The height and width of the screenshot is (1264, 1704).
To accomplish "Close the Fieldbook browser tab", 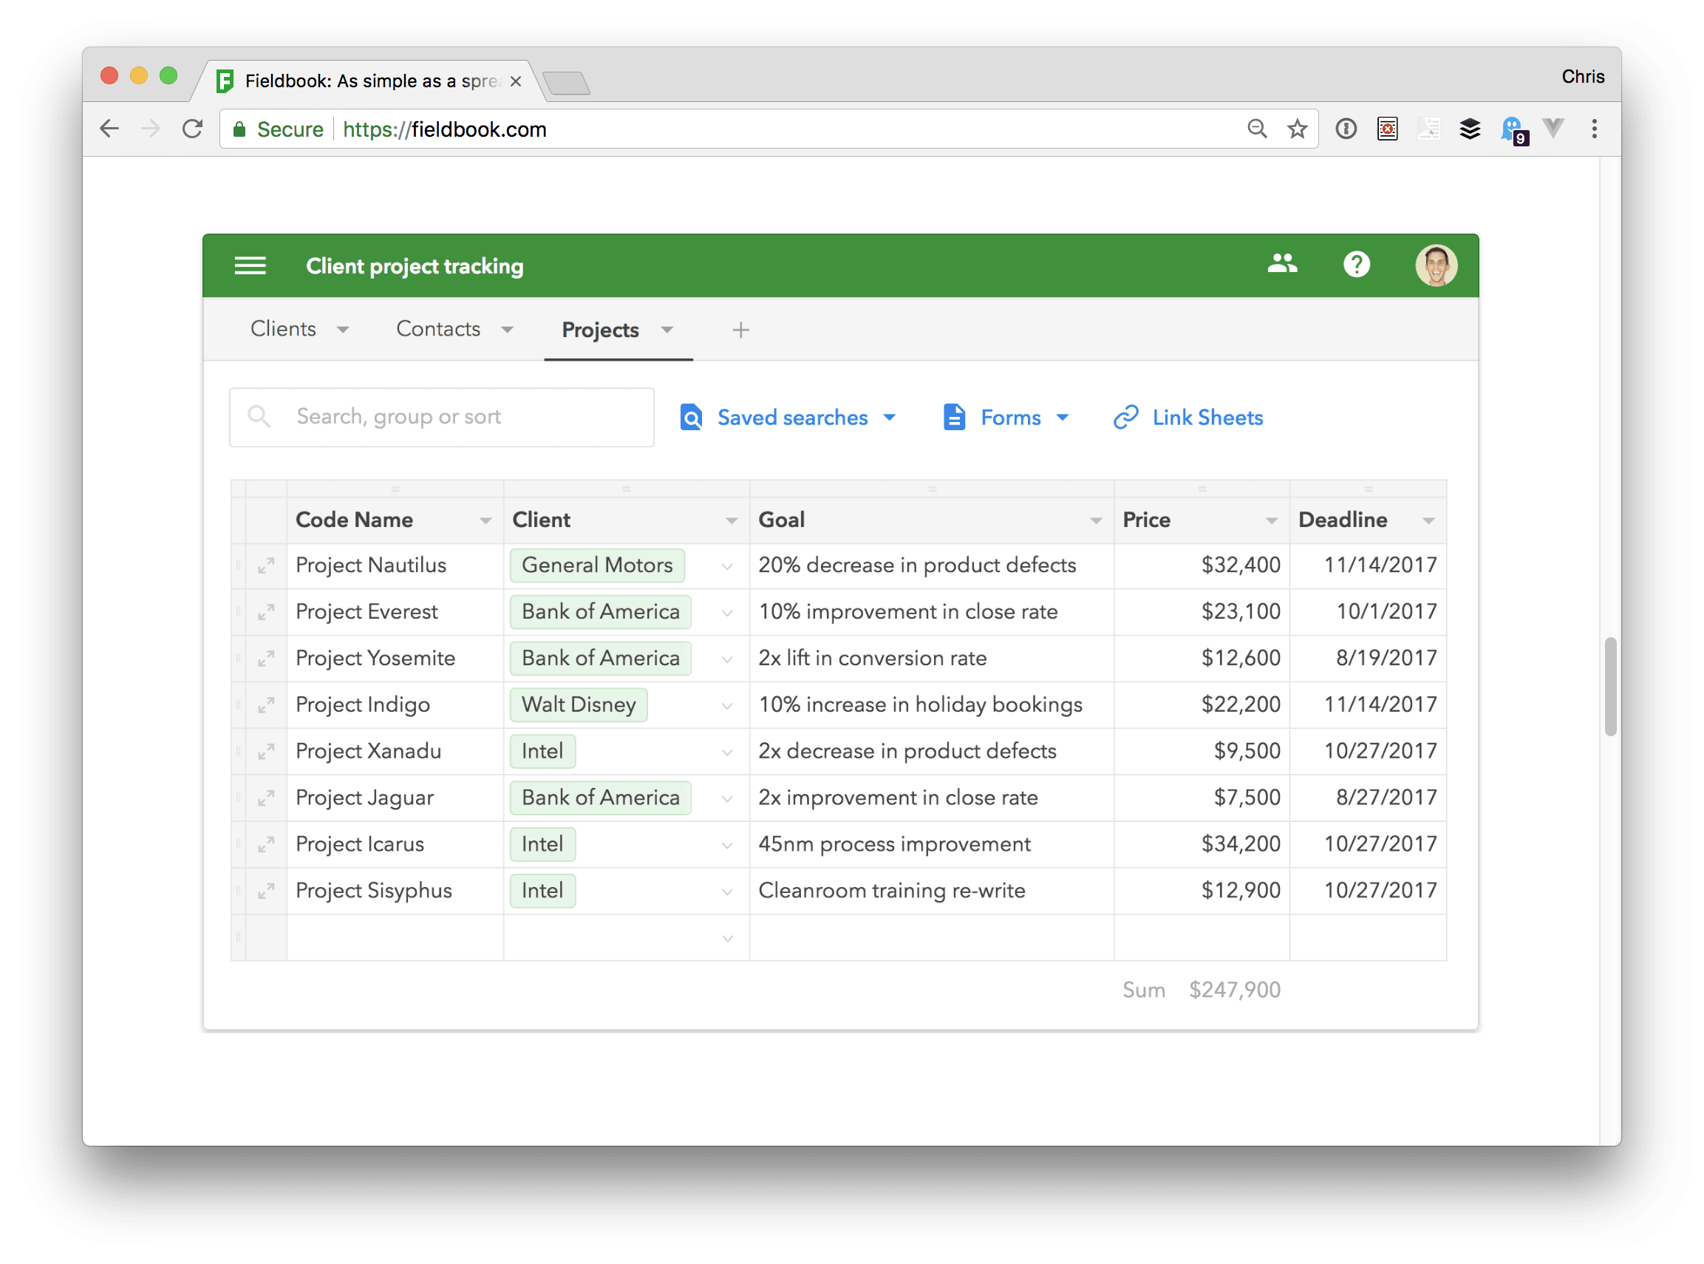I will click(x=516, y=81).
